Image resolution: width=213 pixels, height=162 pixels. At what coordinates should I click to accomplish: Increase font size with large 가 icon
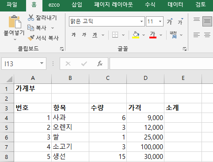tap(170, 22)
